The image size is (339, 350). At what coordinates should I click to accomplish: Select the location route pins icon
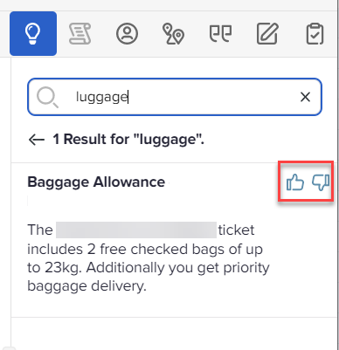(x=173, y=34)
